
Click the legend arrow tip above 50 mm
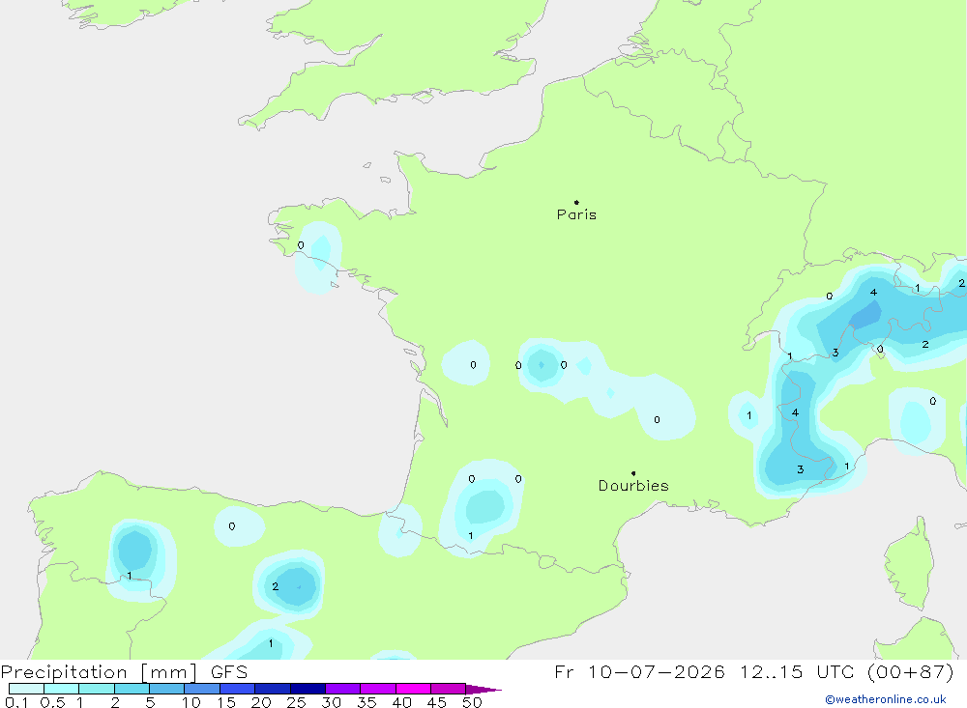[x=483, y=689]
